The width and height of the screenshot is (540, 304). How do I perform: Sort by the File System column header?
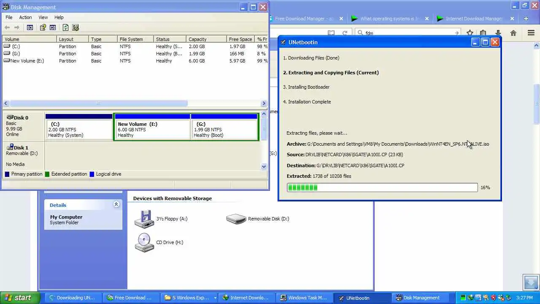click(135, 39)
